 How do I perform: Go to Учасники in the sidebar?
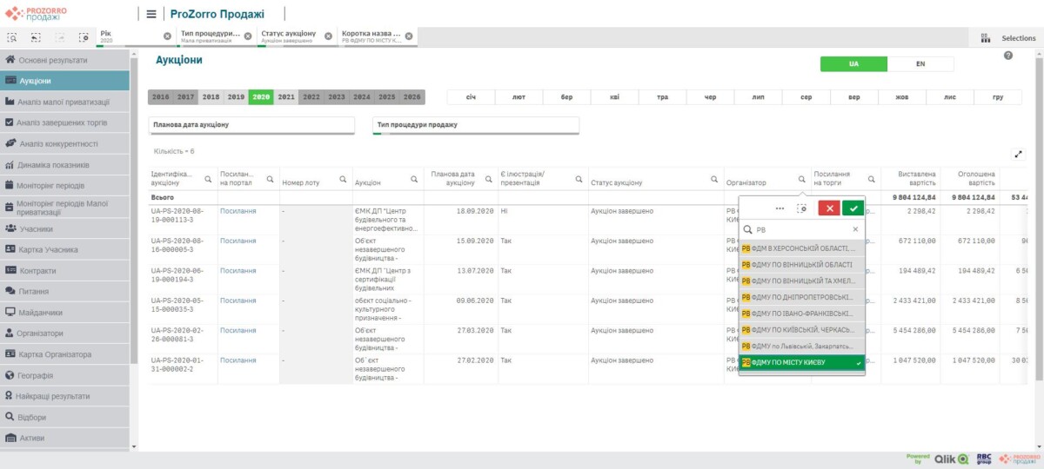(36, 229)
